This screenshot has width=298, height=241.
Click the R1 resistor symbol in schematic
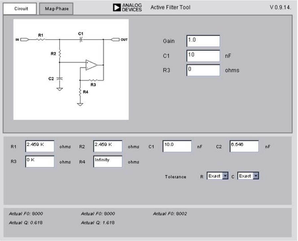[41, 39]
